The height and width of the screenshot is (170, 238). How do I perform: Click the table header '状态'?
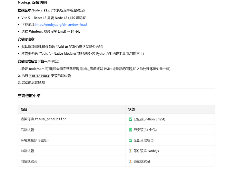pyautogui.click(x=131, y=109)
